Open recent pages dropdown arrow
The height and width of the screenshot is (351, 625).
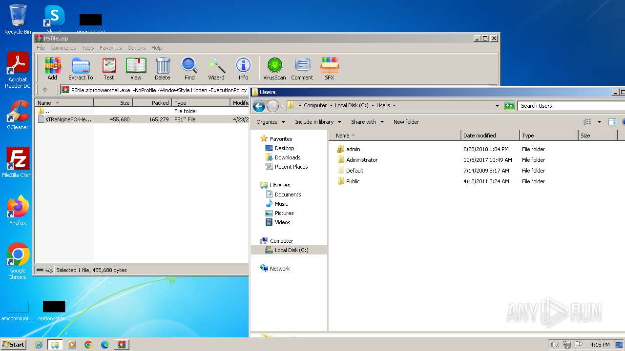click(x=282, y=106)
